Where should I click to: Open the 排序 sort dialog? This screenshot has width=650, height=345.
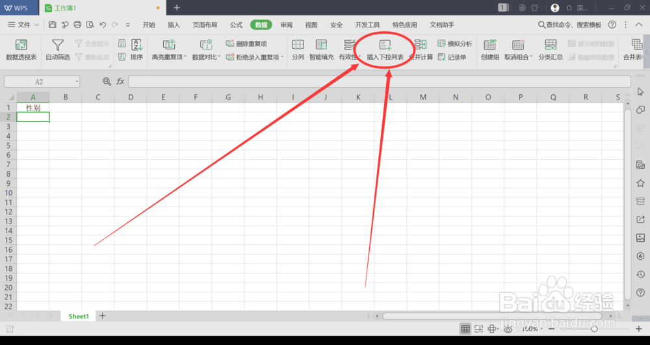(136, 49)
